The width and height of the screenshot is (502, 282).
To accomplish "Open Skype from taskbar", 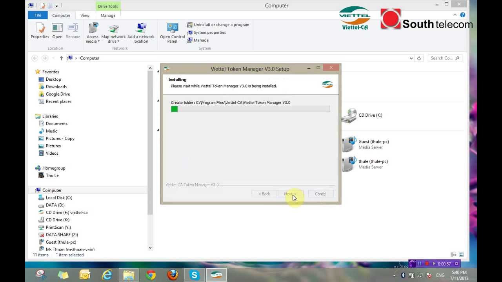I will coord(195,275).
